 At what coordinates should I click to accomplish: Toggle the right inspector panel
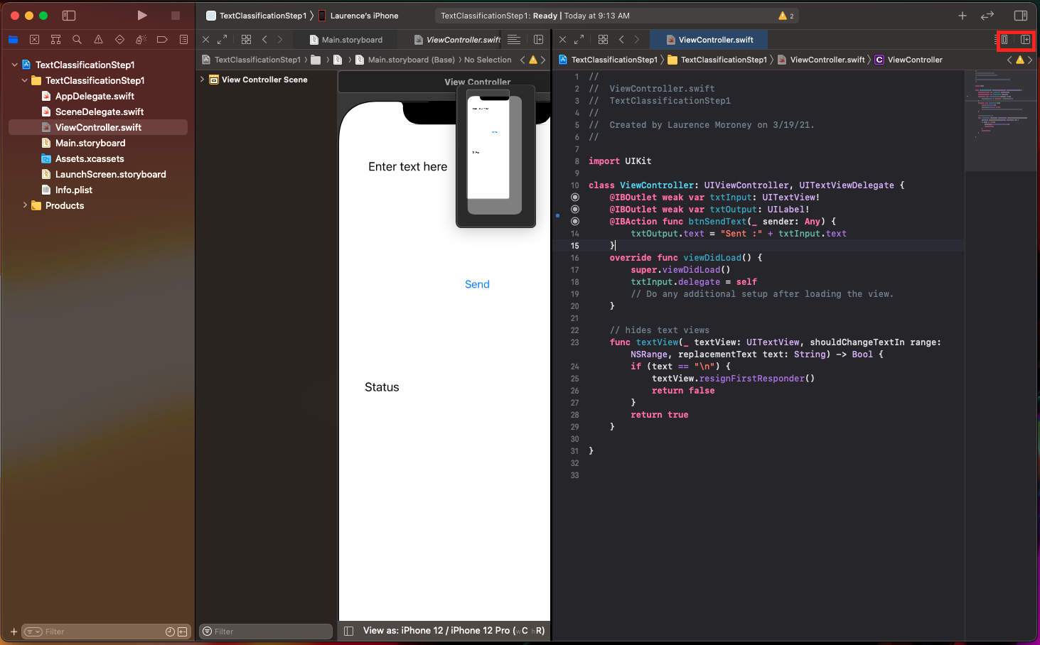coord(1020,16)
